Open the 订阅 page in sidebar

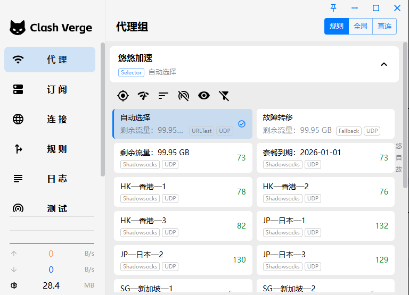(50, 89)
